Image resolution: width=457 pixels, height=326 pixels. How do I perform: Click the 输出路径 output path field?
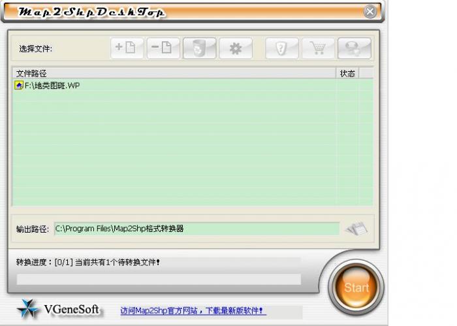pos(196,229)
